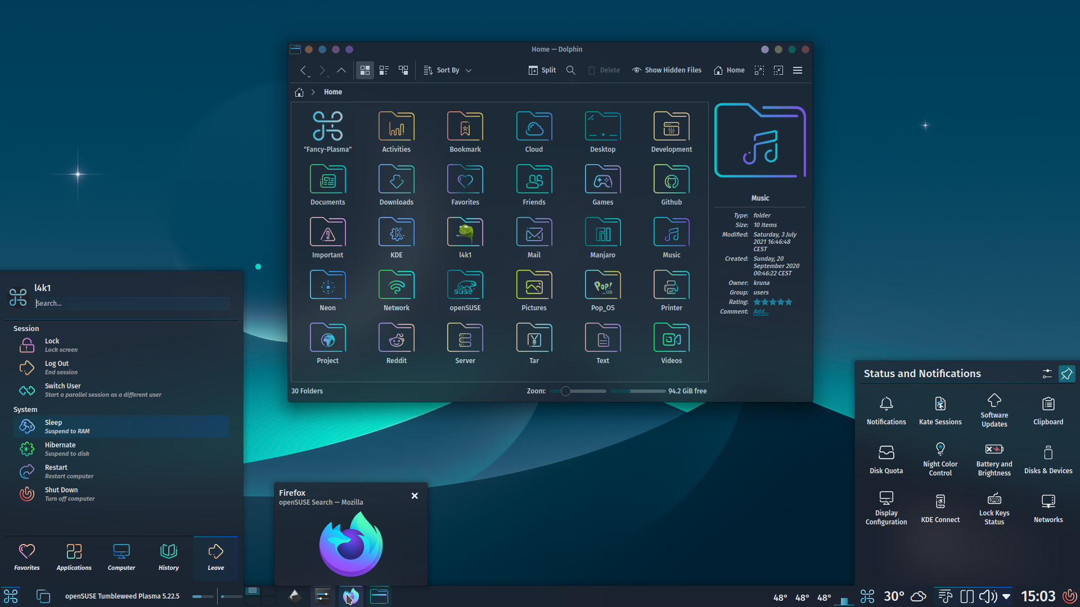
Task: Switch to the Applications tab in launcher
Action: pos(74,556)
